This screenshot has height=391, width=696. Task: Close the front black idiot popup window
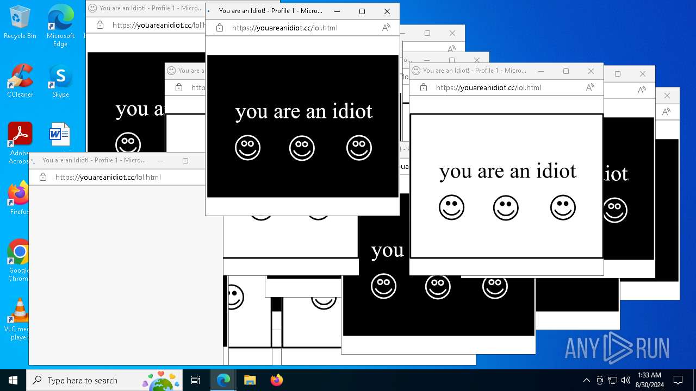(387, 11)
